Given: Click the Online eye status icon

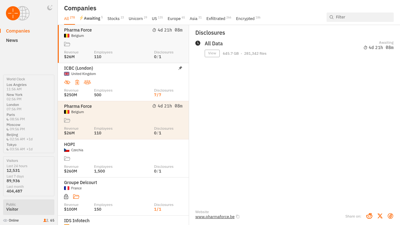Looking at the screenshot, I should click(5, 220).
